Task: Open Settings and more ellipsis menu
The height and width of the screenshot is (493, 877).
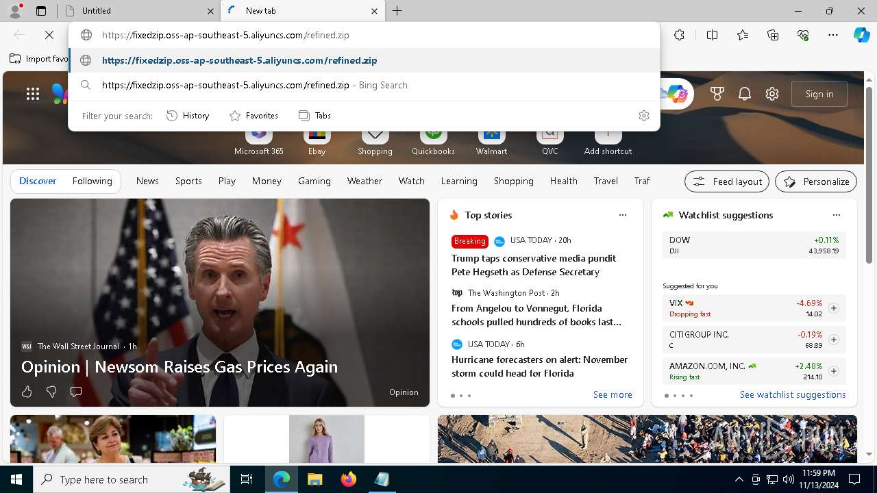Action: point(833,35)
